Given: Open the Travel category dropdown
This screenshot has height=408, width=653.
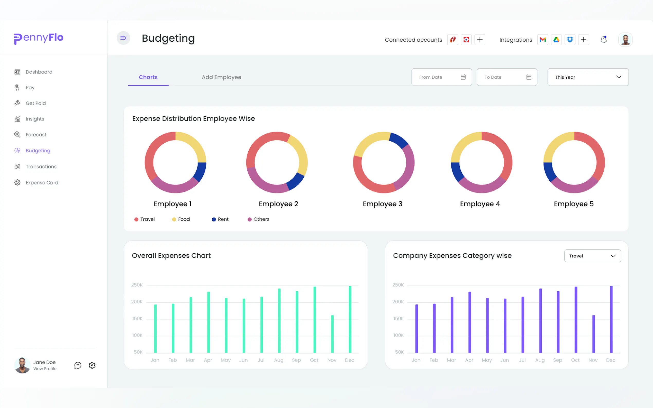Looking at the screenshot, I should click(592, 256).
